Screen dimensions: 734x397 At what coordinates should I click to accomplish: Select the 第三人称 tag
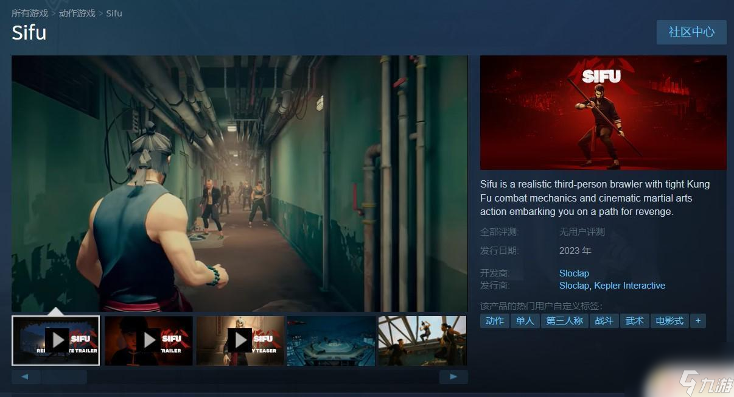pos(564,321)
